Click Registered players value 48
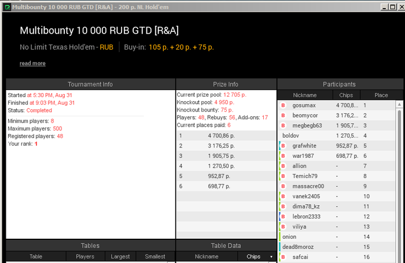The width and height of the screenshot is (405, 263). coord(60,136)
